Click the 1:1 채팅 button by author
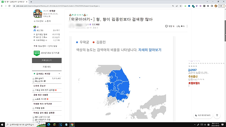The width and height of the screenshot is (226, 127). tap(96, 24)
